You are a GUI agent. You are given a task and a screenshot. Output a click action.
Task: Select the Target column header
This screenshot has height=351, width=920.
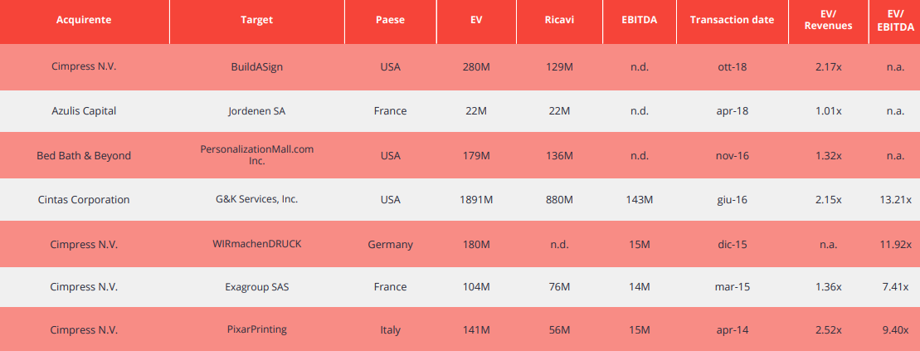257,20
